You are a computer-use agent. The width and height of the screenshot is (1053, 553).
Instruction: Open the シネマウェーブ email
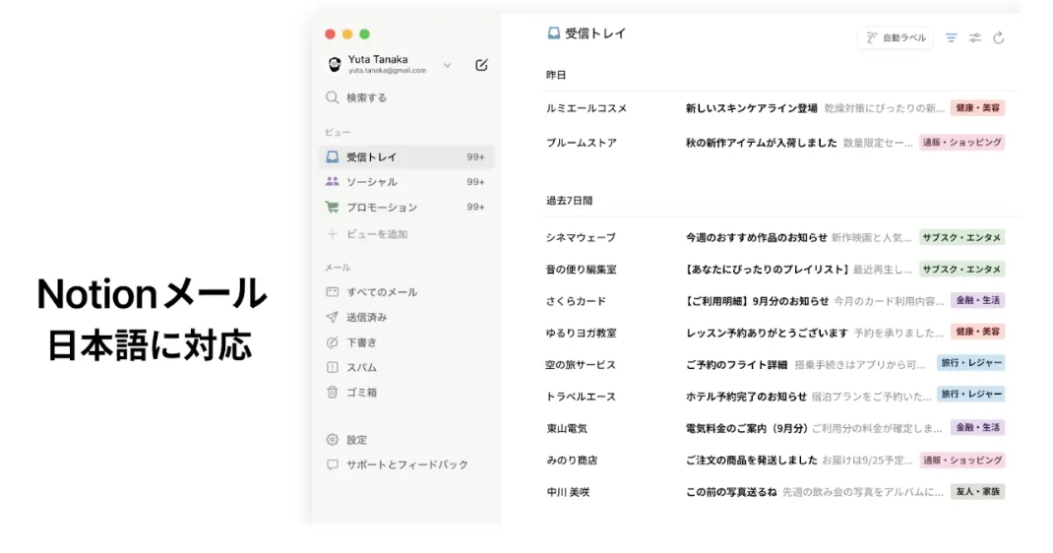tap(775, 237)
